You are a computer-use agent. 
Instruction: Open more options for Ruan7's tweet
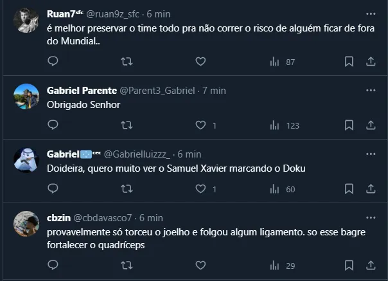371,14
